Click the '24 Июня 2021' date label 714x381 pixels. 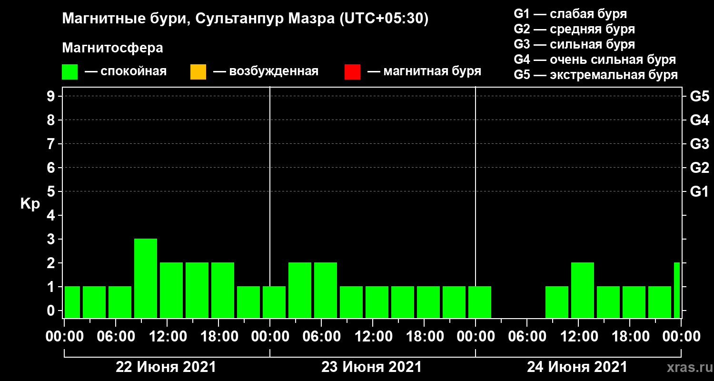pyautogui.click(x=577, y=367)
